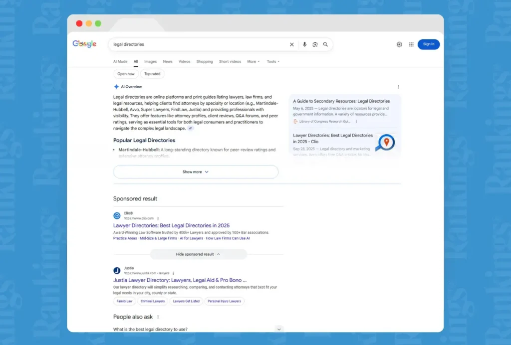
Task: Open AI Overview three-dot options menu
Action: click(398, 87)
